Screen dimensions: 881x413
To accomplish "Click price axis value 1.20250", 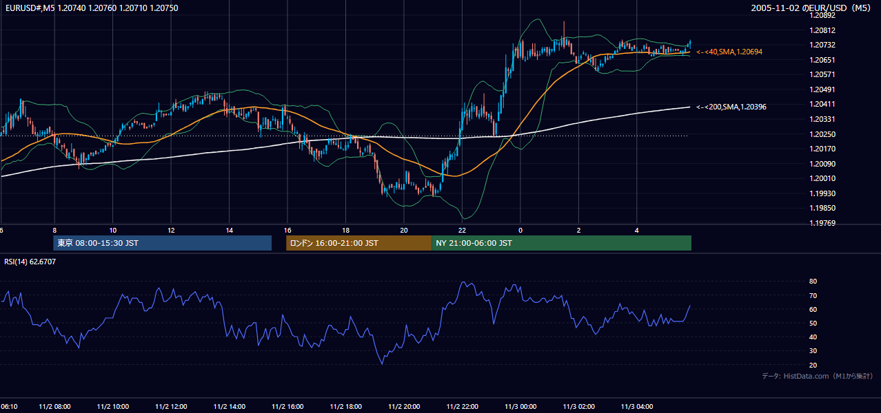I will (x=822, y=134).
